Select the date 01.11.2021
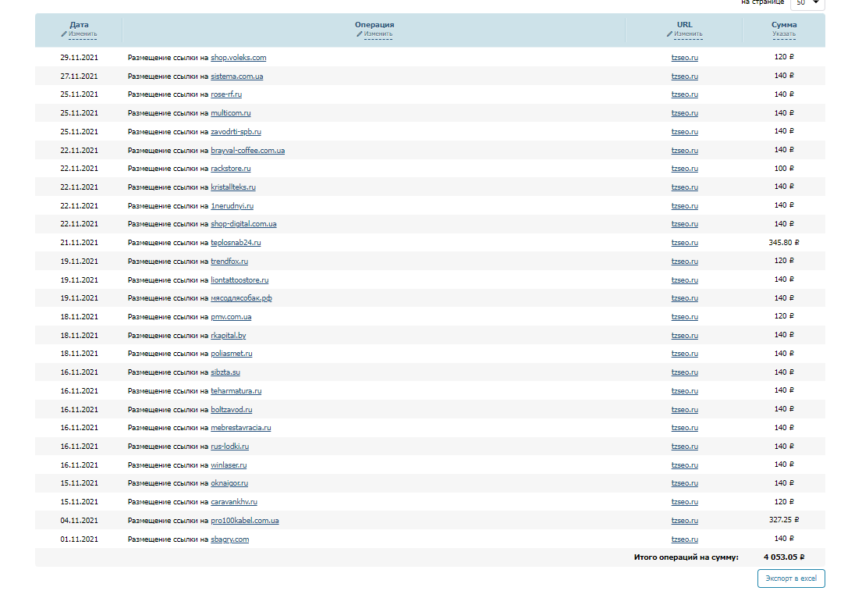 pos(79,539)
